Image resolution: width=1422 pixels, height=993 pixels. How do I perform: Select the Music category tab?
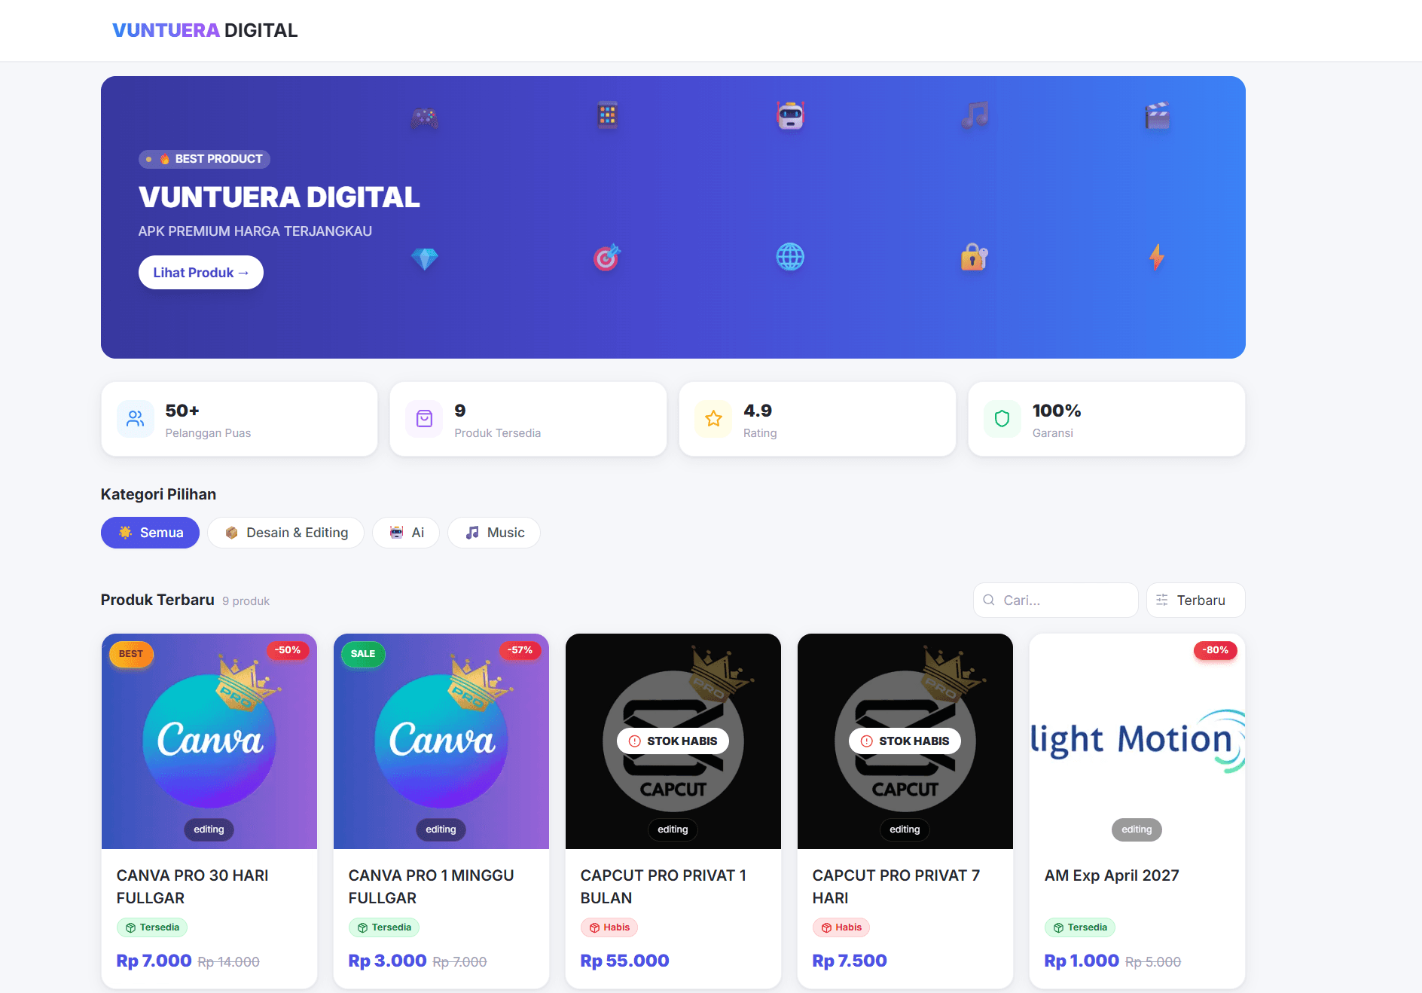494,533
